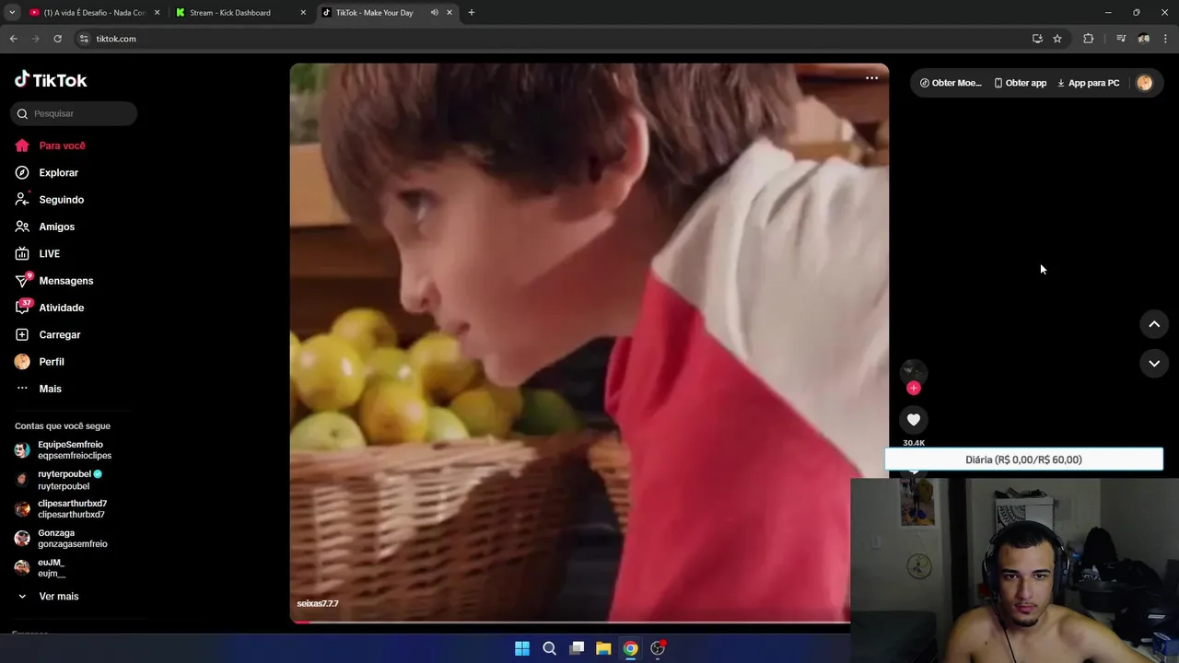Open the tab search dropdown
The width and height of the screenshot is (1179, 663).
(11, 13)
